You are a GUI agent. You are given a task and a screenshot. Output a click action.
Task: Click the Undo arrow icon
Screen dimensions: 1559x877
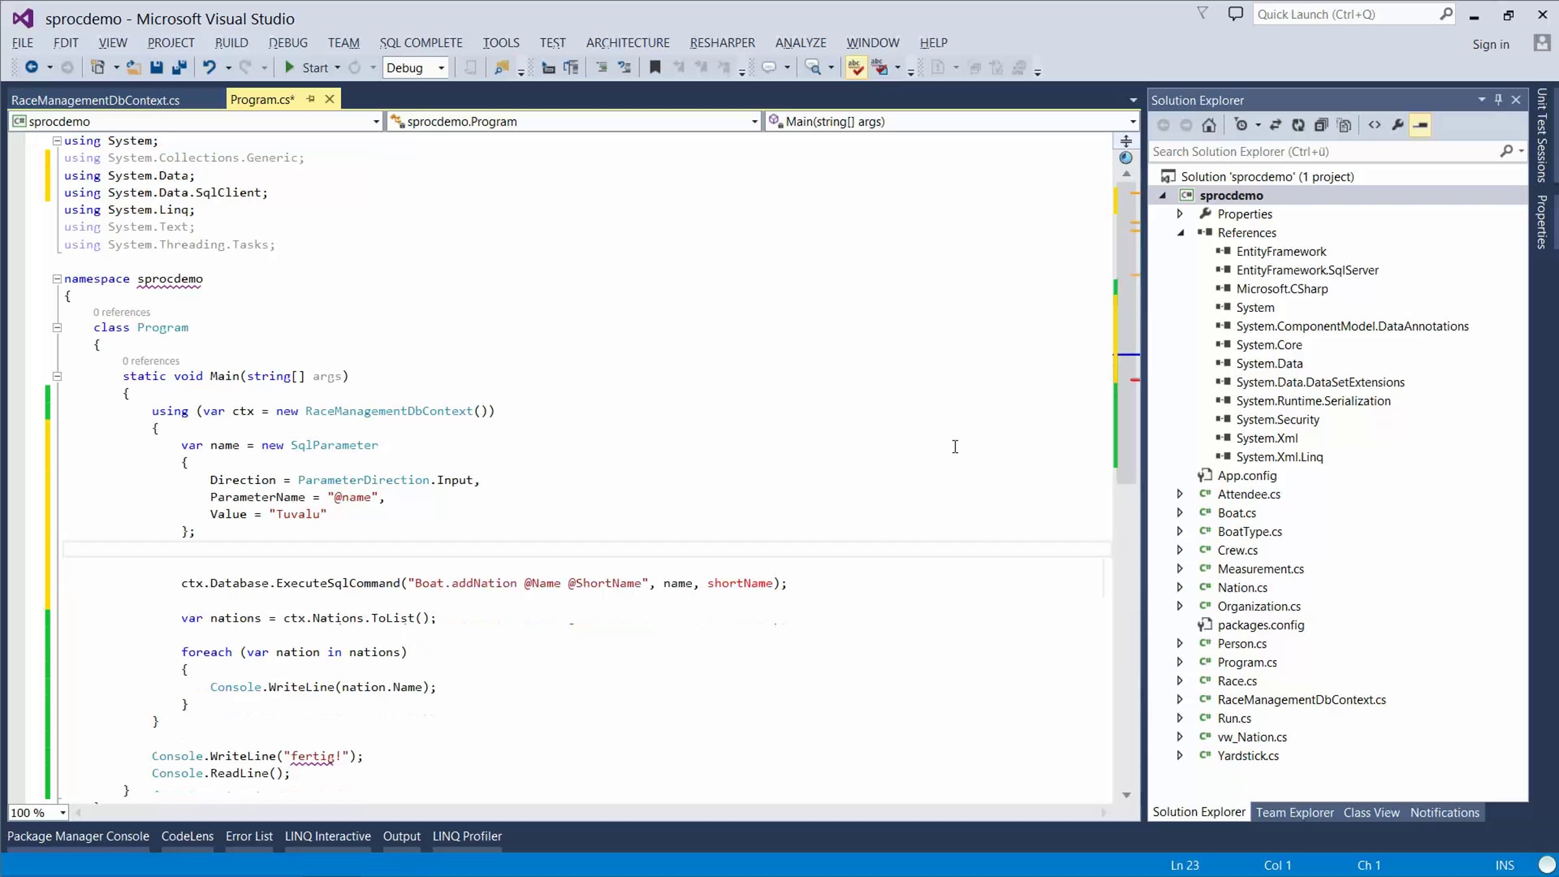(x=209, y=68)
